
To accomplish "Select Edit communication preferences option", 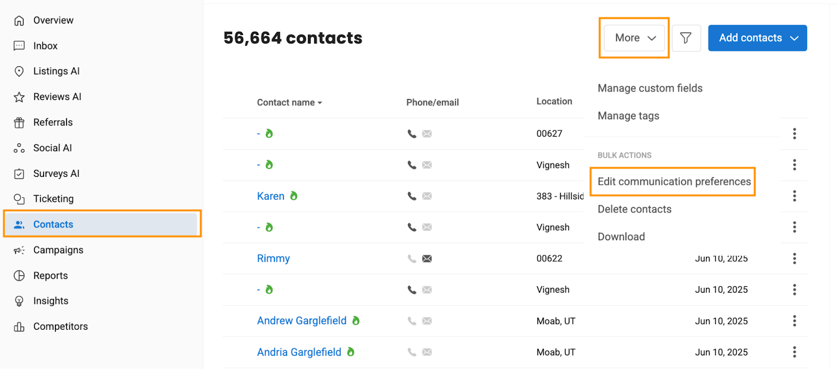I will 674,182.
